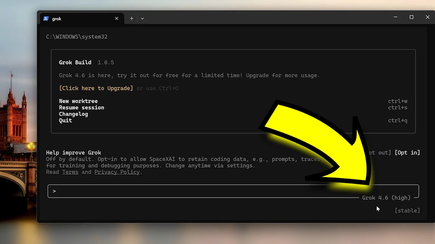Viewport: 435px width, 244px height.
Task: Close the grok tab
Action: point(117,18)
